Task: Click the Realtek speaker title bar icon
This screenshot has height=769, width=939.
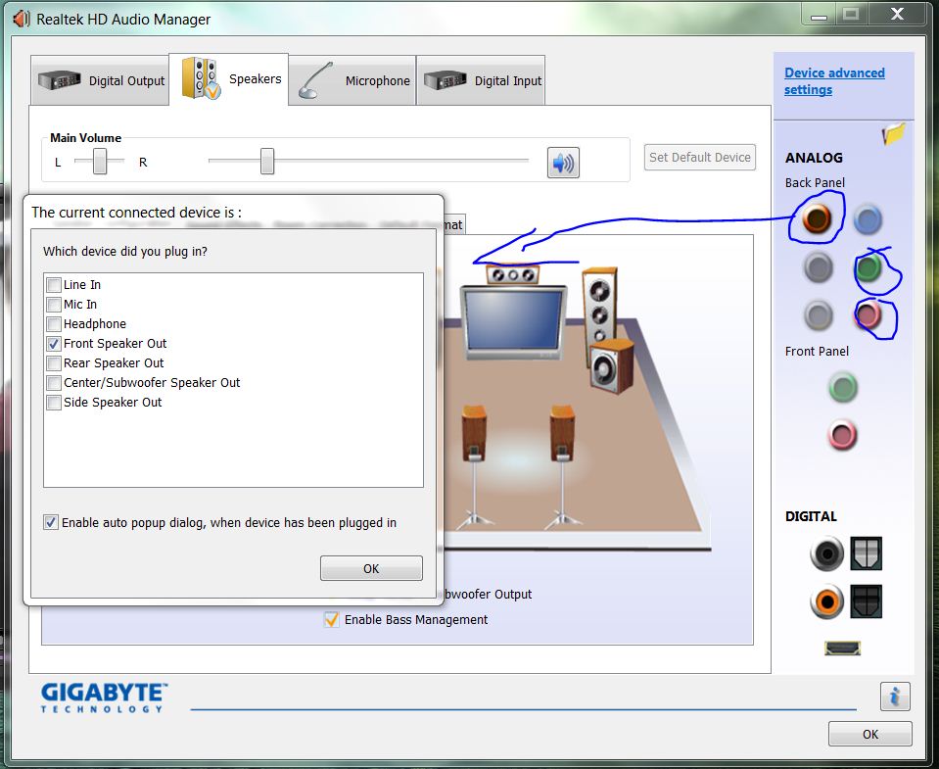Action: click(22, 19)
